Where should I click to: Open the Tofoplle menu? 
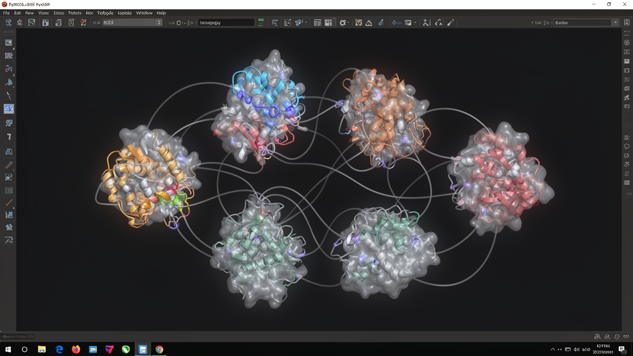coord(105,13)
